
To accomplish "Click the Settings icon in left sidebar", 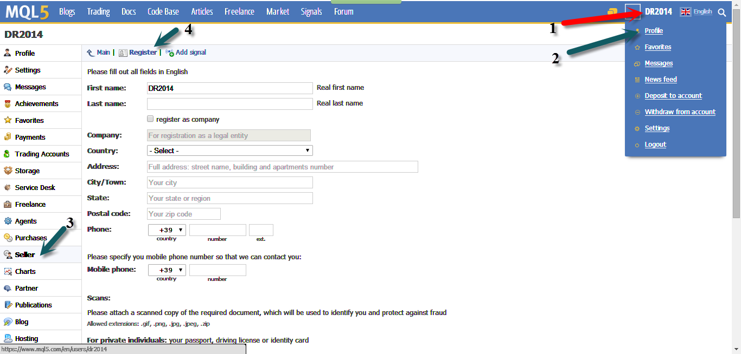I will click(8, 70).
